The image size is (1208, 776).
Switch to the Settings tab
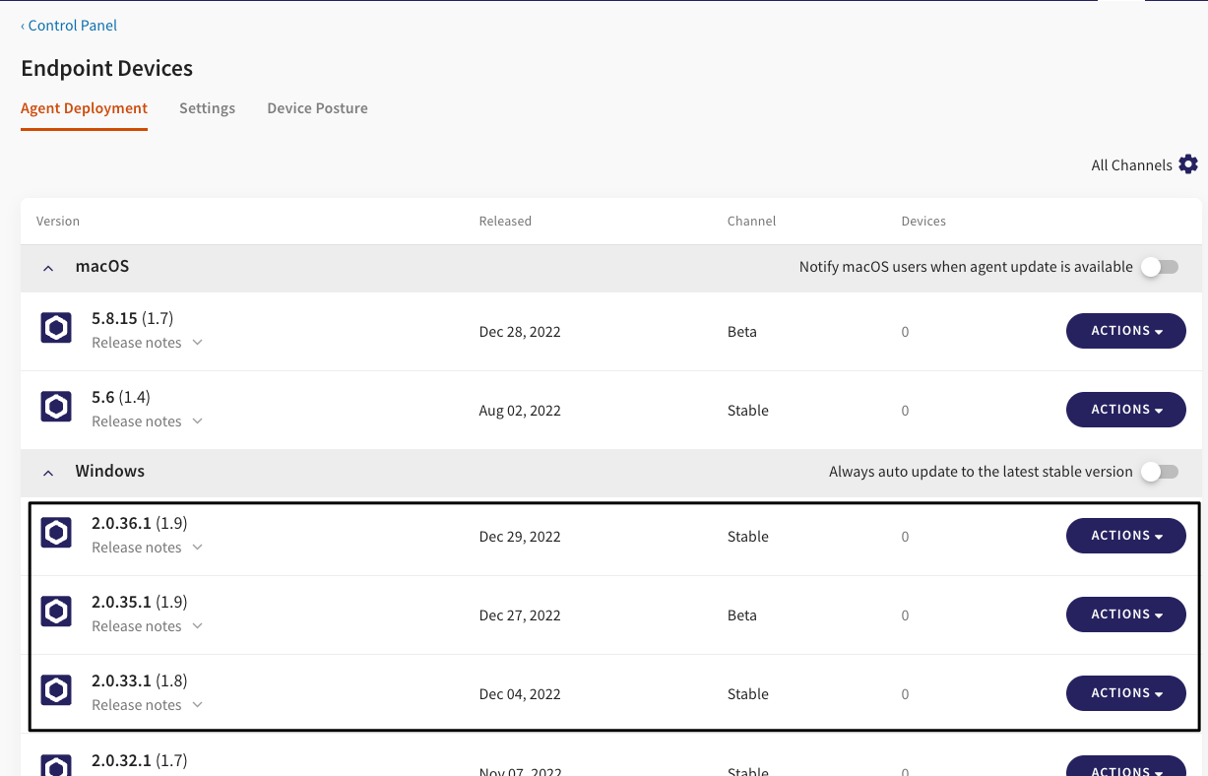point(207,108)
